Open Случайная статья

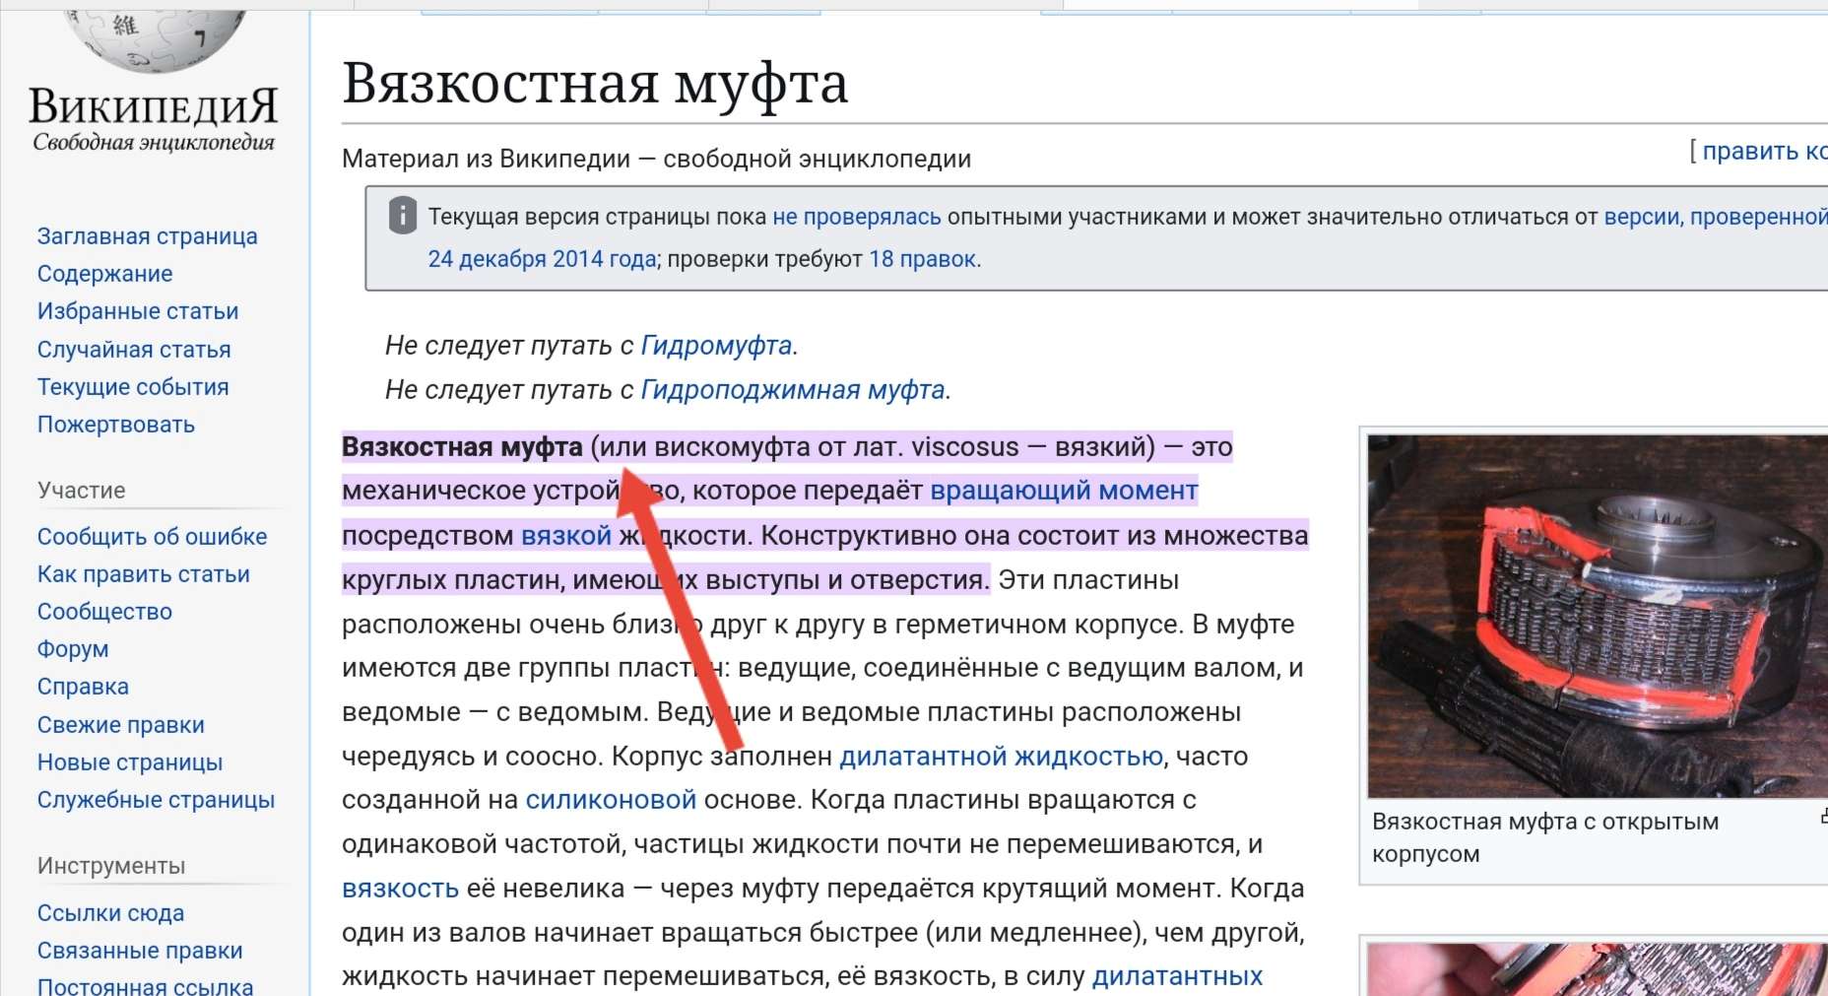134,350
